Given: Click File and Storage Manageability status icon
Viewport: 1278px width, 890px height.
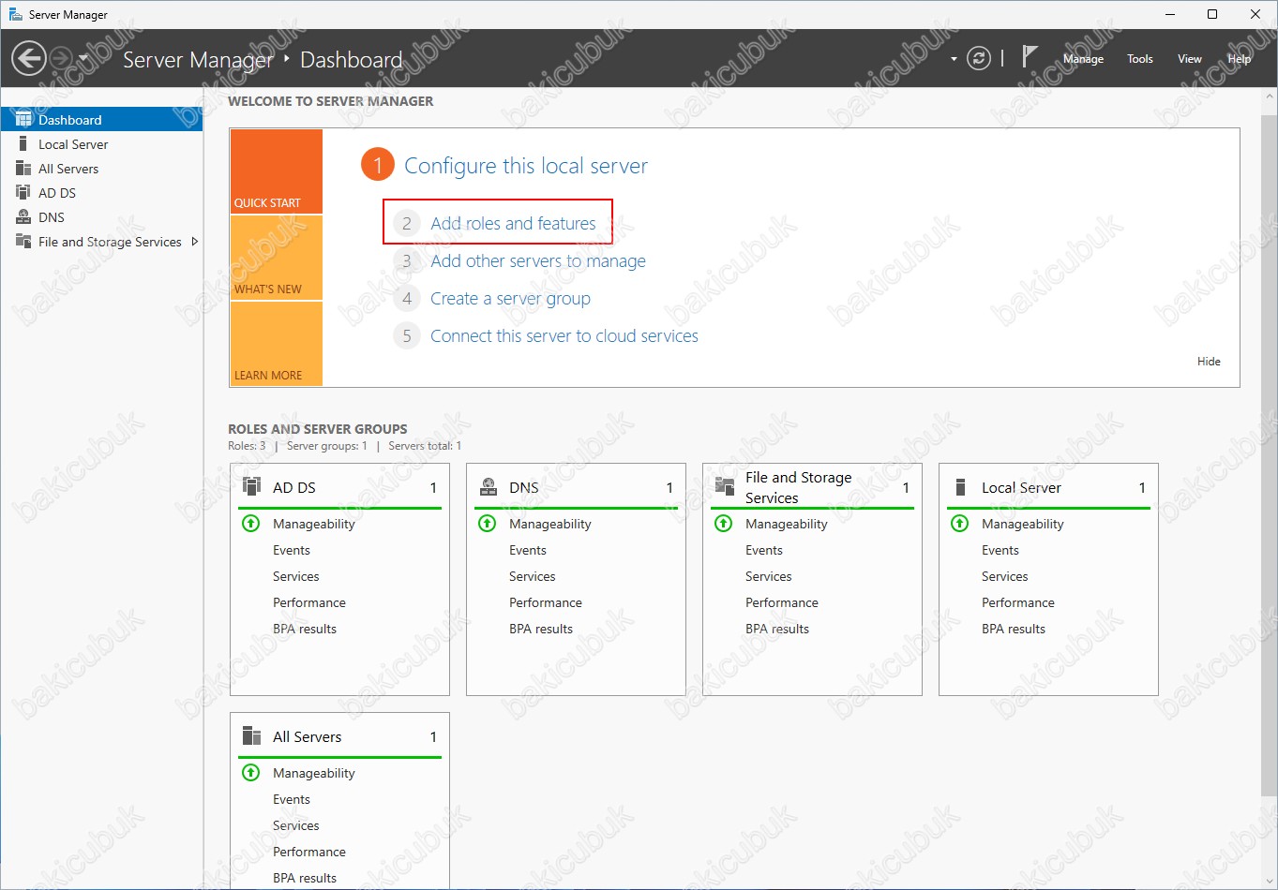Looking at the screenshot, I should tap(724, 524).
